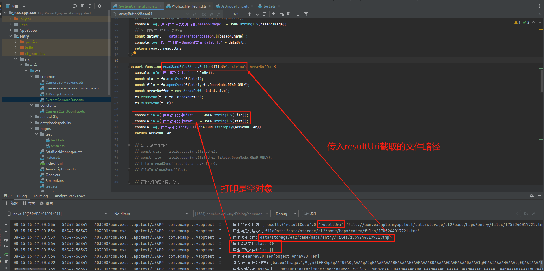Log panel scroll to top arrow
544x271 pixels.
[6, 225]
